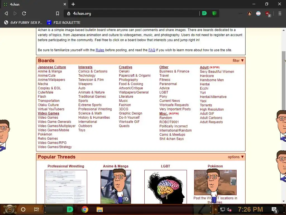Open the Japanese Culture category heading

point(52,67)
